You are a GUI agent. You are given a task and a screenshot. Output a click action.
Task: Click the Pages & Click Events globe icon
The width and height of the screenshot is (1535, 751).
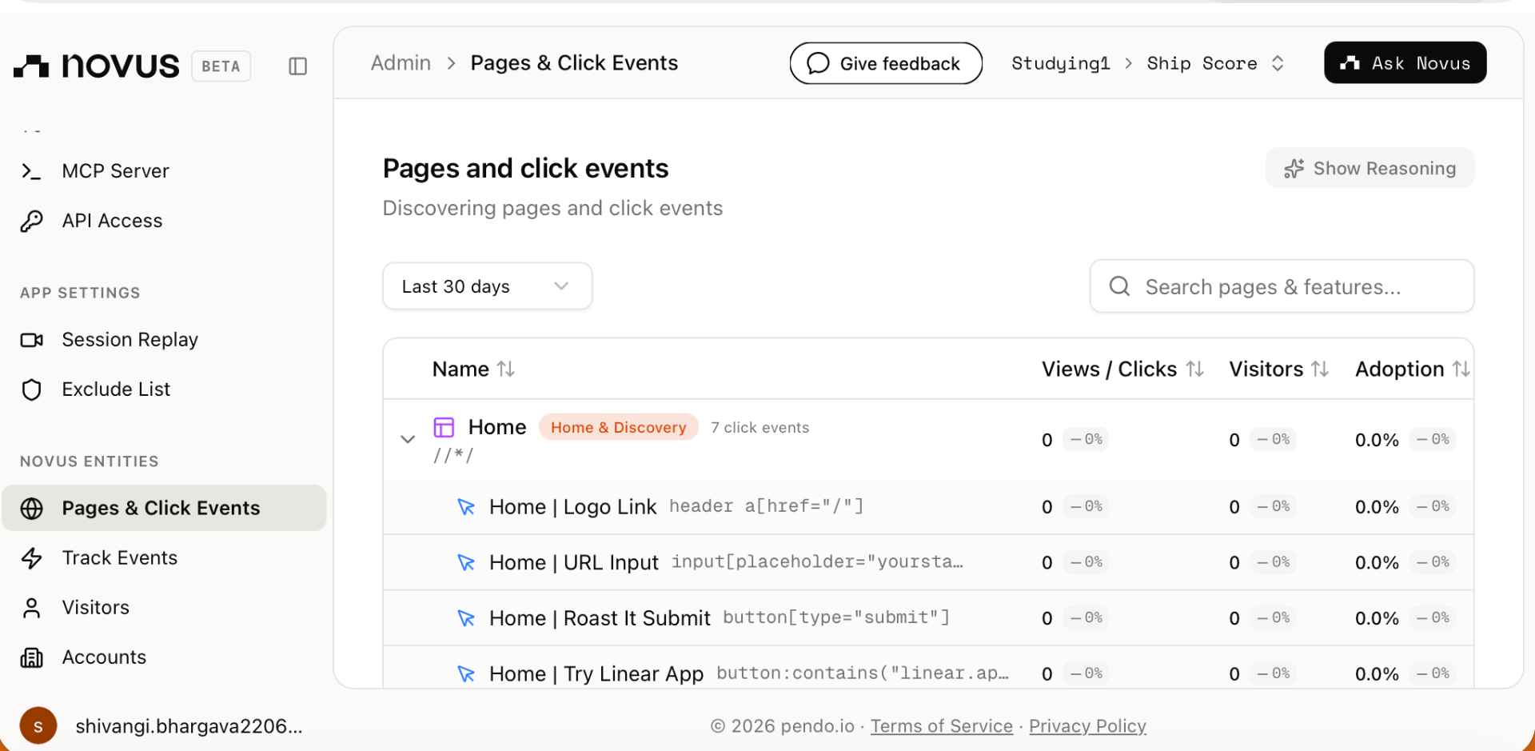(31, 508)
